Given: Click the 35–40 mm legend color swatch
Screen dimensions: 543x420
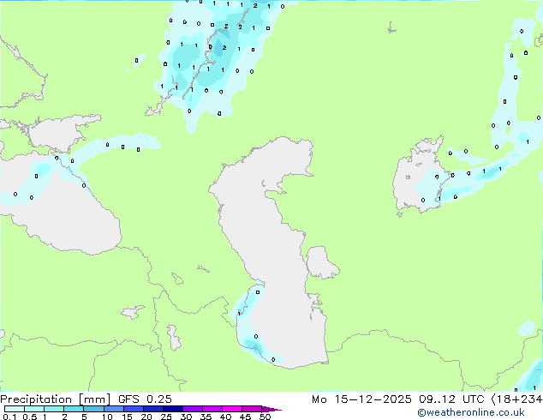Looking at the screenshot, I should coord(212,409).
